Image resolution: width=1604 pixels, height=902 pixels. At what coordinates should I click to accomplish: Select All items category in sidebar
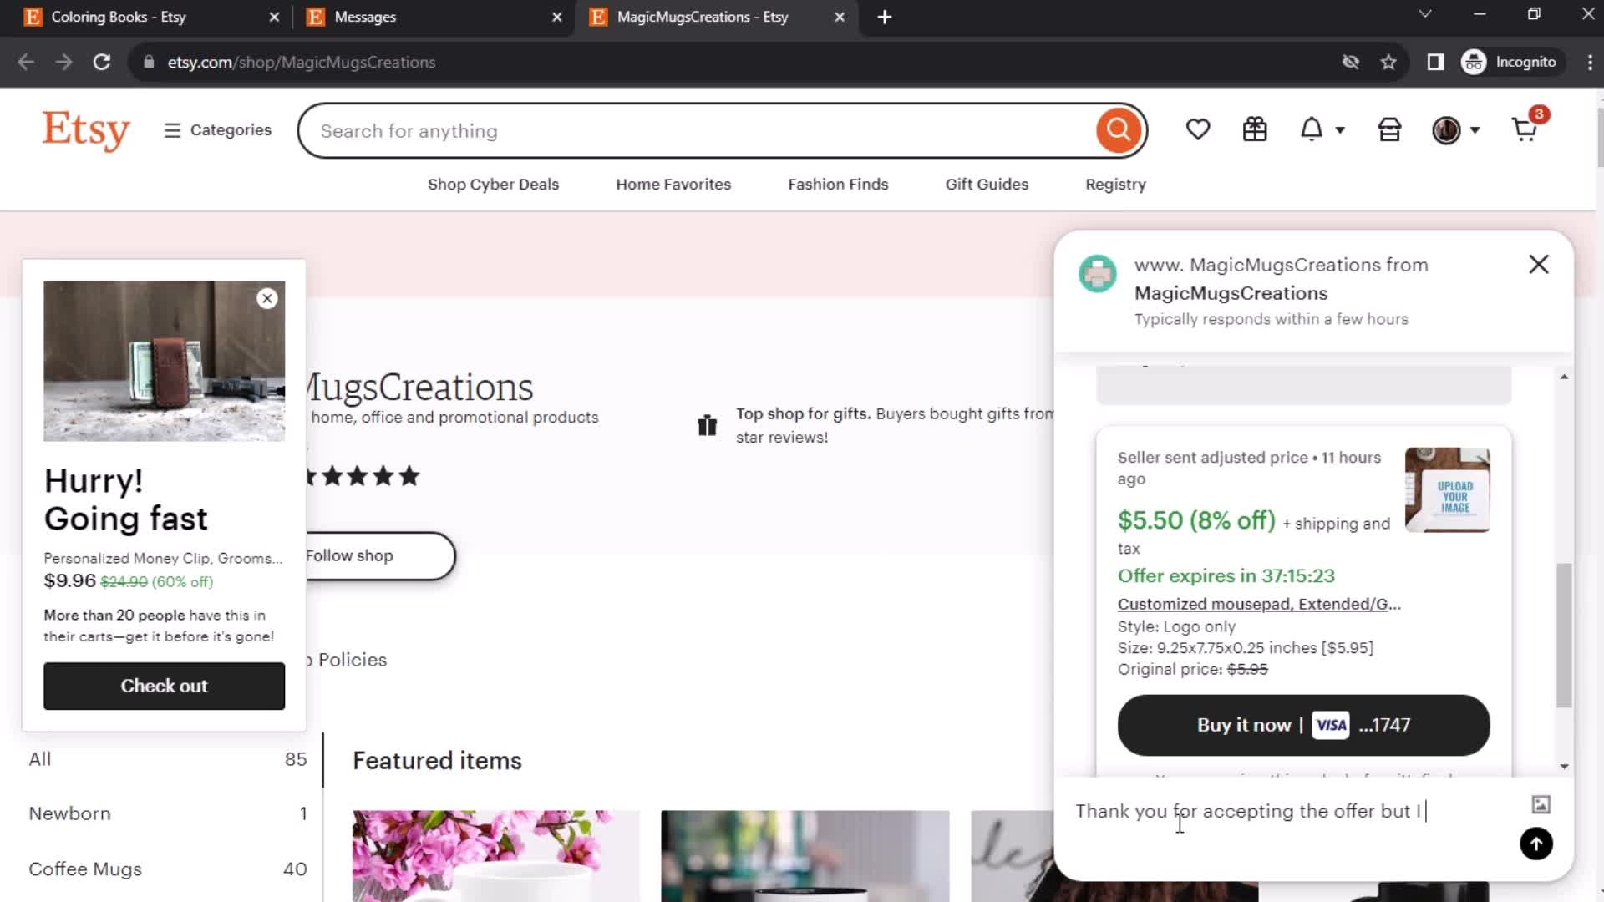click(167, 759)
